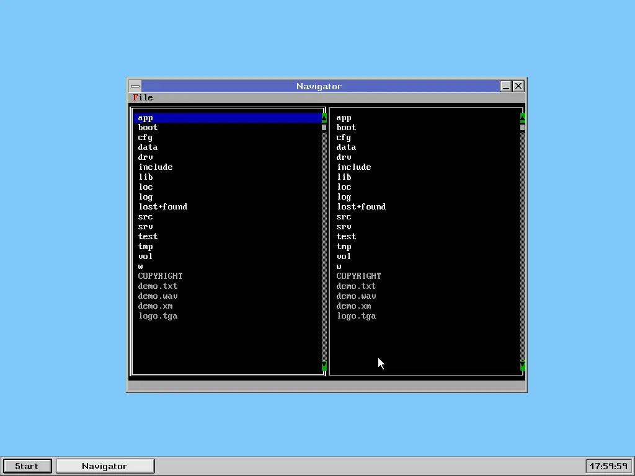
Task: Open the Navigator window system menu icon
Action: (135, 86)
